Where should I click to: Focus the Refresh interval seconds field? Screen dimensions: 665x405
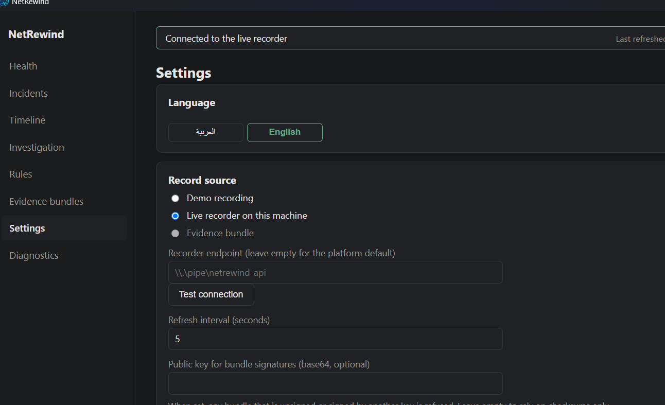(x=336, y=339)
